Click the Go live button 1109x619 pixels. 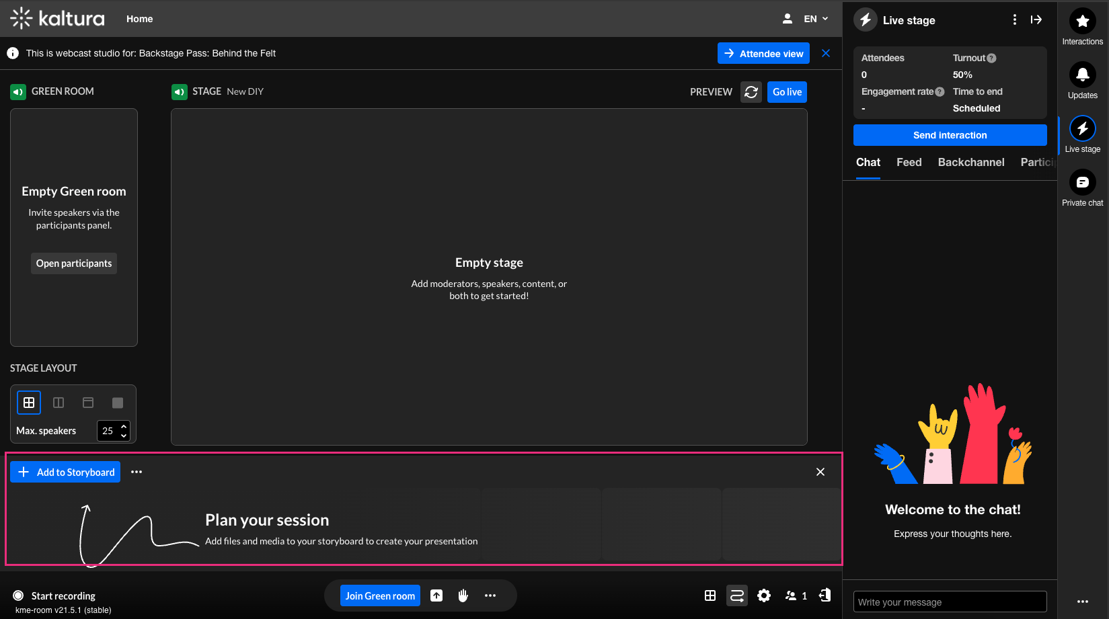787,92
